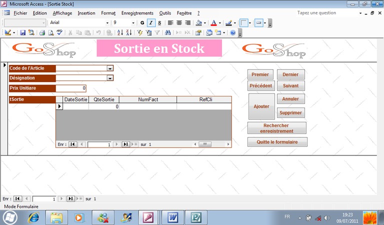Click the Quitte le formulaire button
The image size is (384, 225).
click(277, 141)
